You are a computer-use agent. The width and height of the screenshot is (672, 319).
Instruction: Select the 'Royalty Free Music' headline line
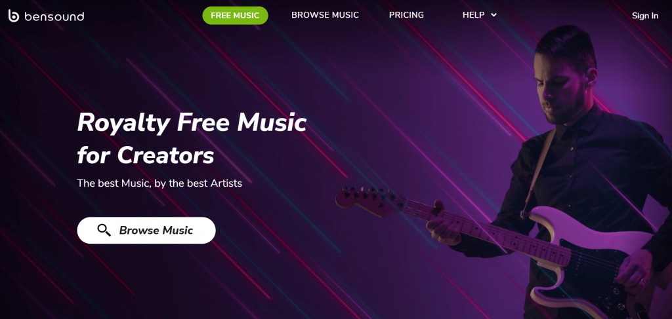point(192,123)
